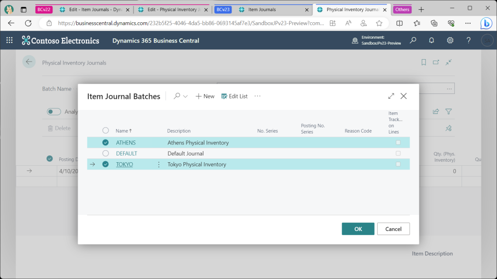Click the Contoso Electronics logo
This screenshot has width=497, height=279.
[61, 41]
